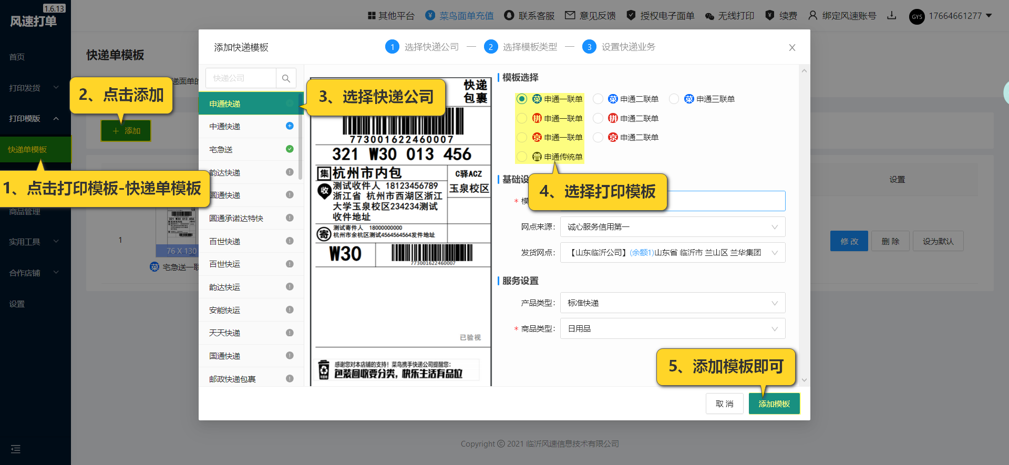Click the 添加模板 button

(x=774, y=404)
